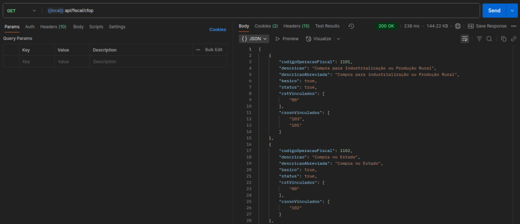Viewport: 520px width, 224px height.
Task: Click Bulk Edit for query params
Action: click(214, 50)
